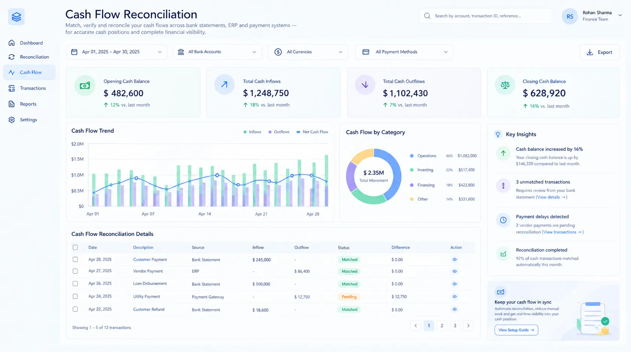Screen dimensions: 631x352
Task: Go to page 2 of transactions
Action: pyautogui.click(x=442, y=326)
